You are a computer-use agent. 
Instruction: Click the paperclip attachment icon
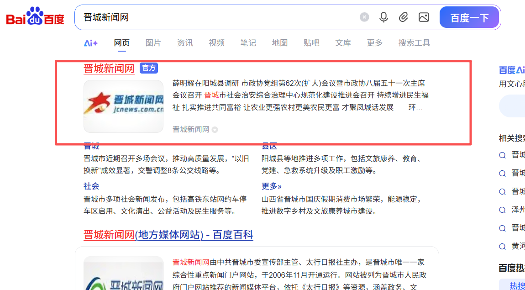404,17
